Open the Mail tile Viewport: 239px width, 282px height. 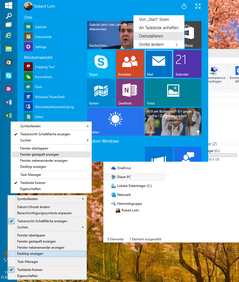(159, 64)
